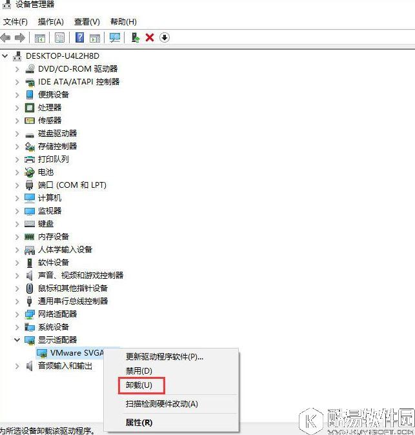Expand the DVD/CD-ROM 驱动器 node
Image resolution: width=415 pixels, height=435 pixels.
coord(17,69)
